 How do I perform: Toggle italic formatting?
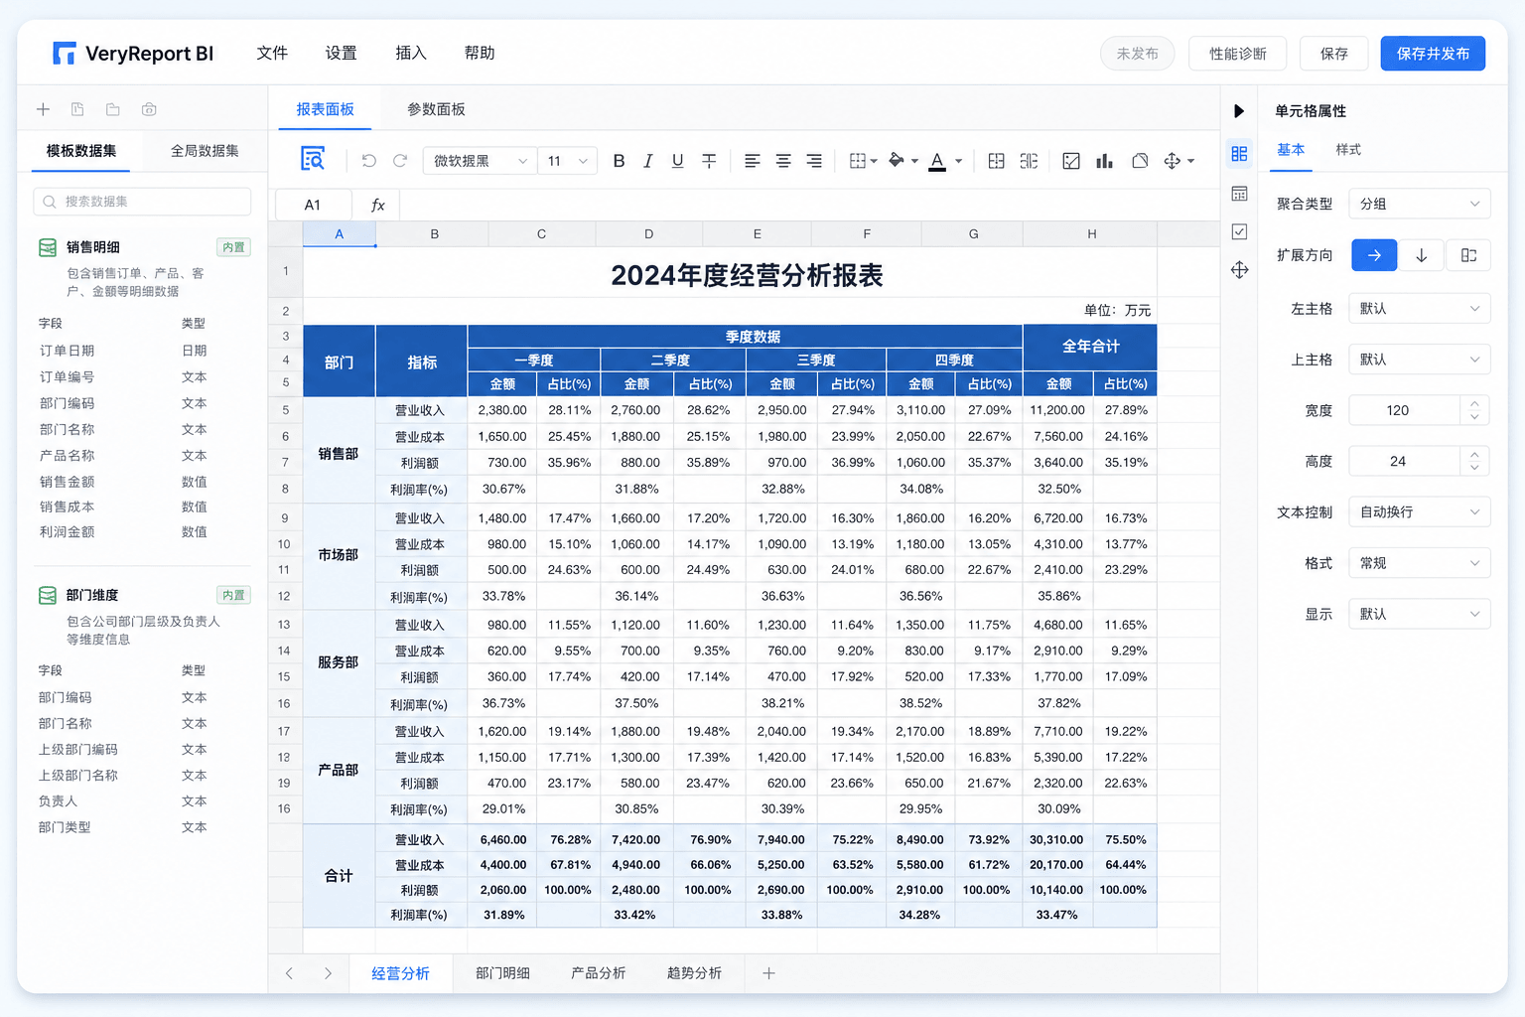[647, 160]
